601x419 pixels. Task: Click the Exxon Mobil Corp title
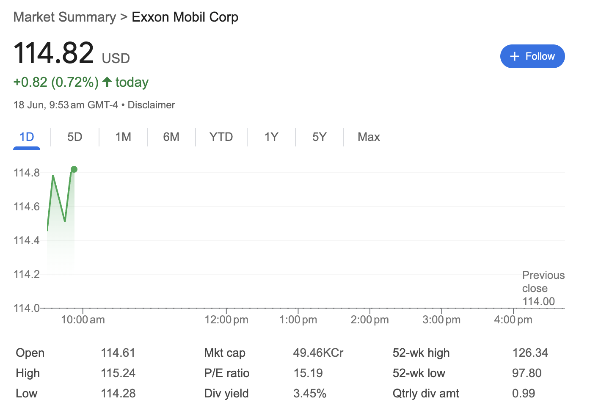185,17
